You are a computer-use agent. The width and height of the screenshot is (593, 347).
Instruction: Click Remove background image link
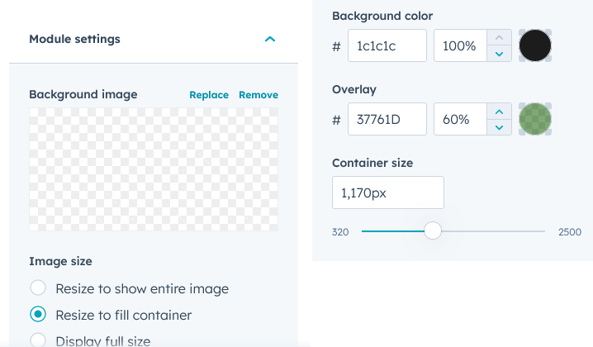pos(259,95)
